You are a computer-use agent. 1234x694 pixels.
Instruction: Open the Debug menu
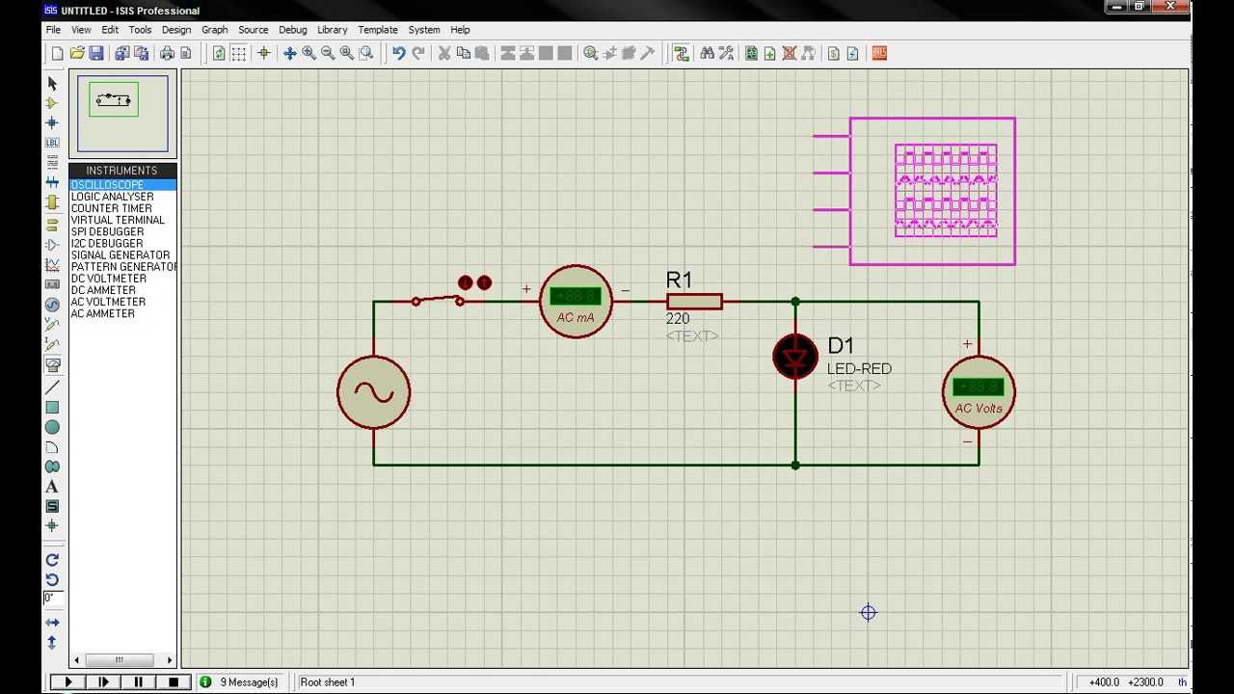click(293, 30)
